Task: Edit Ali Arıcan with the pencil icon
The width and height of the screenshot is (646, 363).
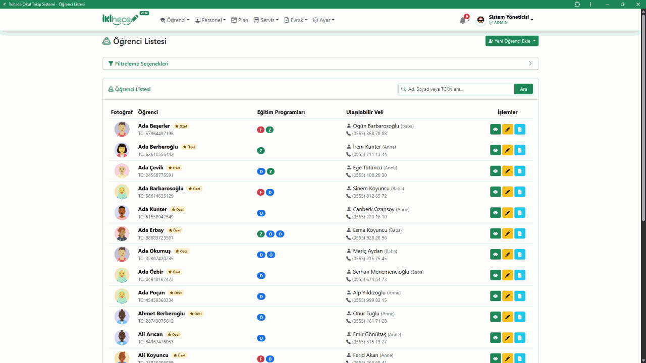Action: (x=508, y=338)
